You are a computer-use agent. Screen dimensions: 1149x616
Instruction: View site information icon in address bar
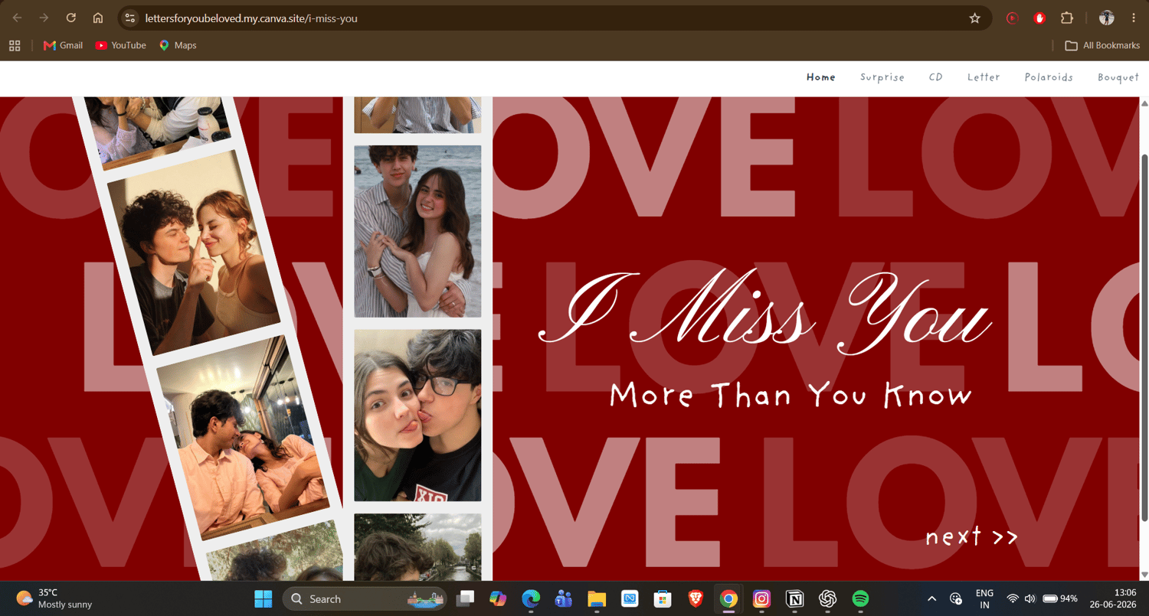(130, 18)
